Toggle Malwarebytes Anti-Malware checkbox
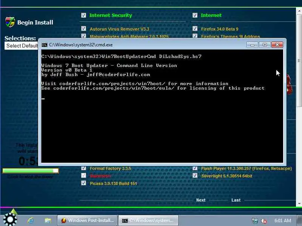The height and width of the screenshot is (226, 302). point(83,36)
